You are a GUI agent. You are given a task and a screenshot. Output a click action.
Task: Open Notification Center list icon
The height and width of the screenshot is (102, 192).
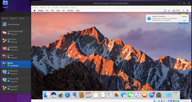tap(187, 10)
